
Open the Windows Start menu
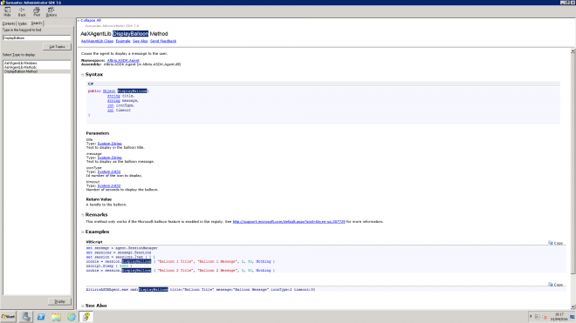[x=8, y=317]
